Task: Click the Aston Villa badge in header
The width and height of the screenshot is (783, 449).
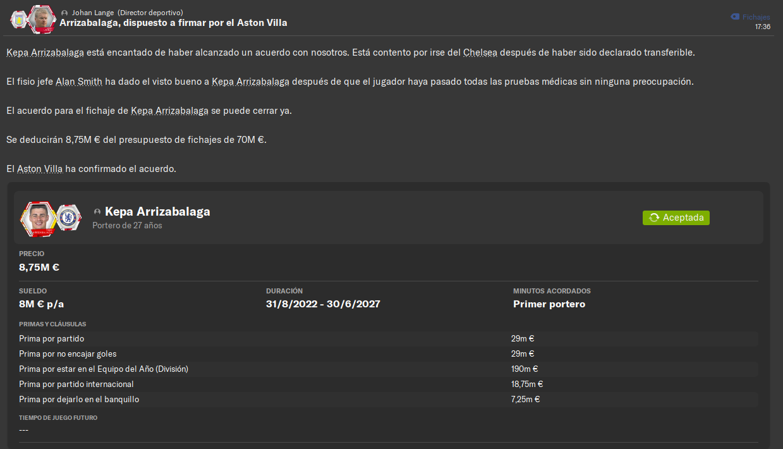Action: point(18,19)
